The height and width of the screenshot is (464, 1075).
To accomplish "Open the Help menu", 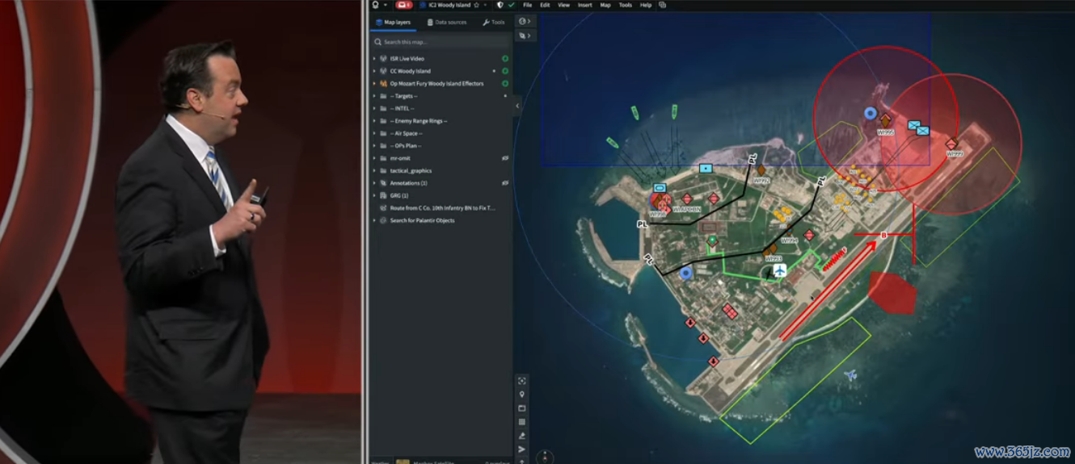I will 646,5.
